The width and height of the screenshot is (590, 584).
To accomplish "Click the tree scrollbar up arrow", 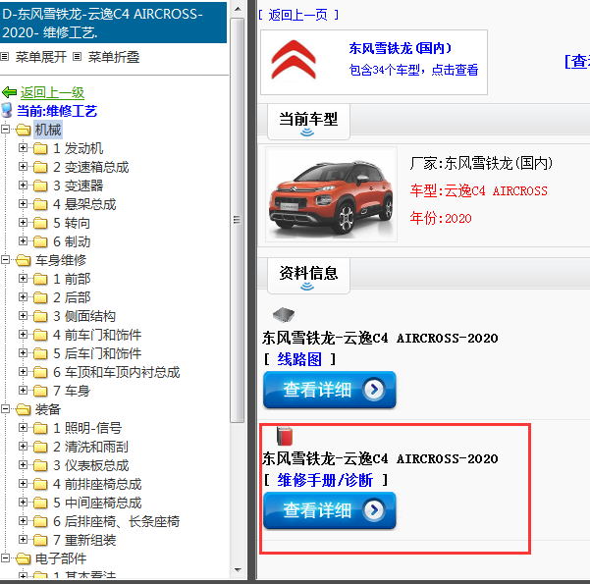I will point(237,9).
